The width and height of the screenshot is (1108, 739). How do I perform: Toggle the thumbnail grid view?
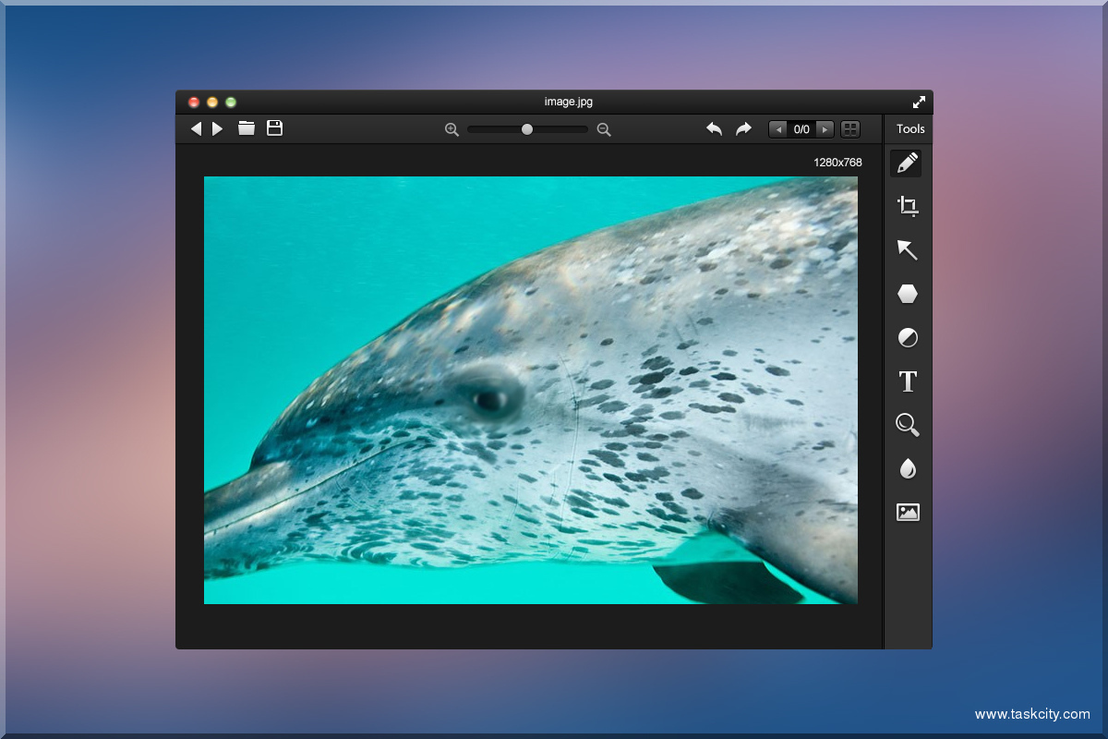point(850,129)
